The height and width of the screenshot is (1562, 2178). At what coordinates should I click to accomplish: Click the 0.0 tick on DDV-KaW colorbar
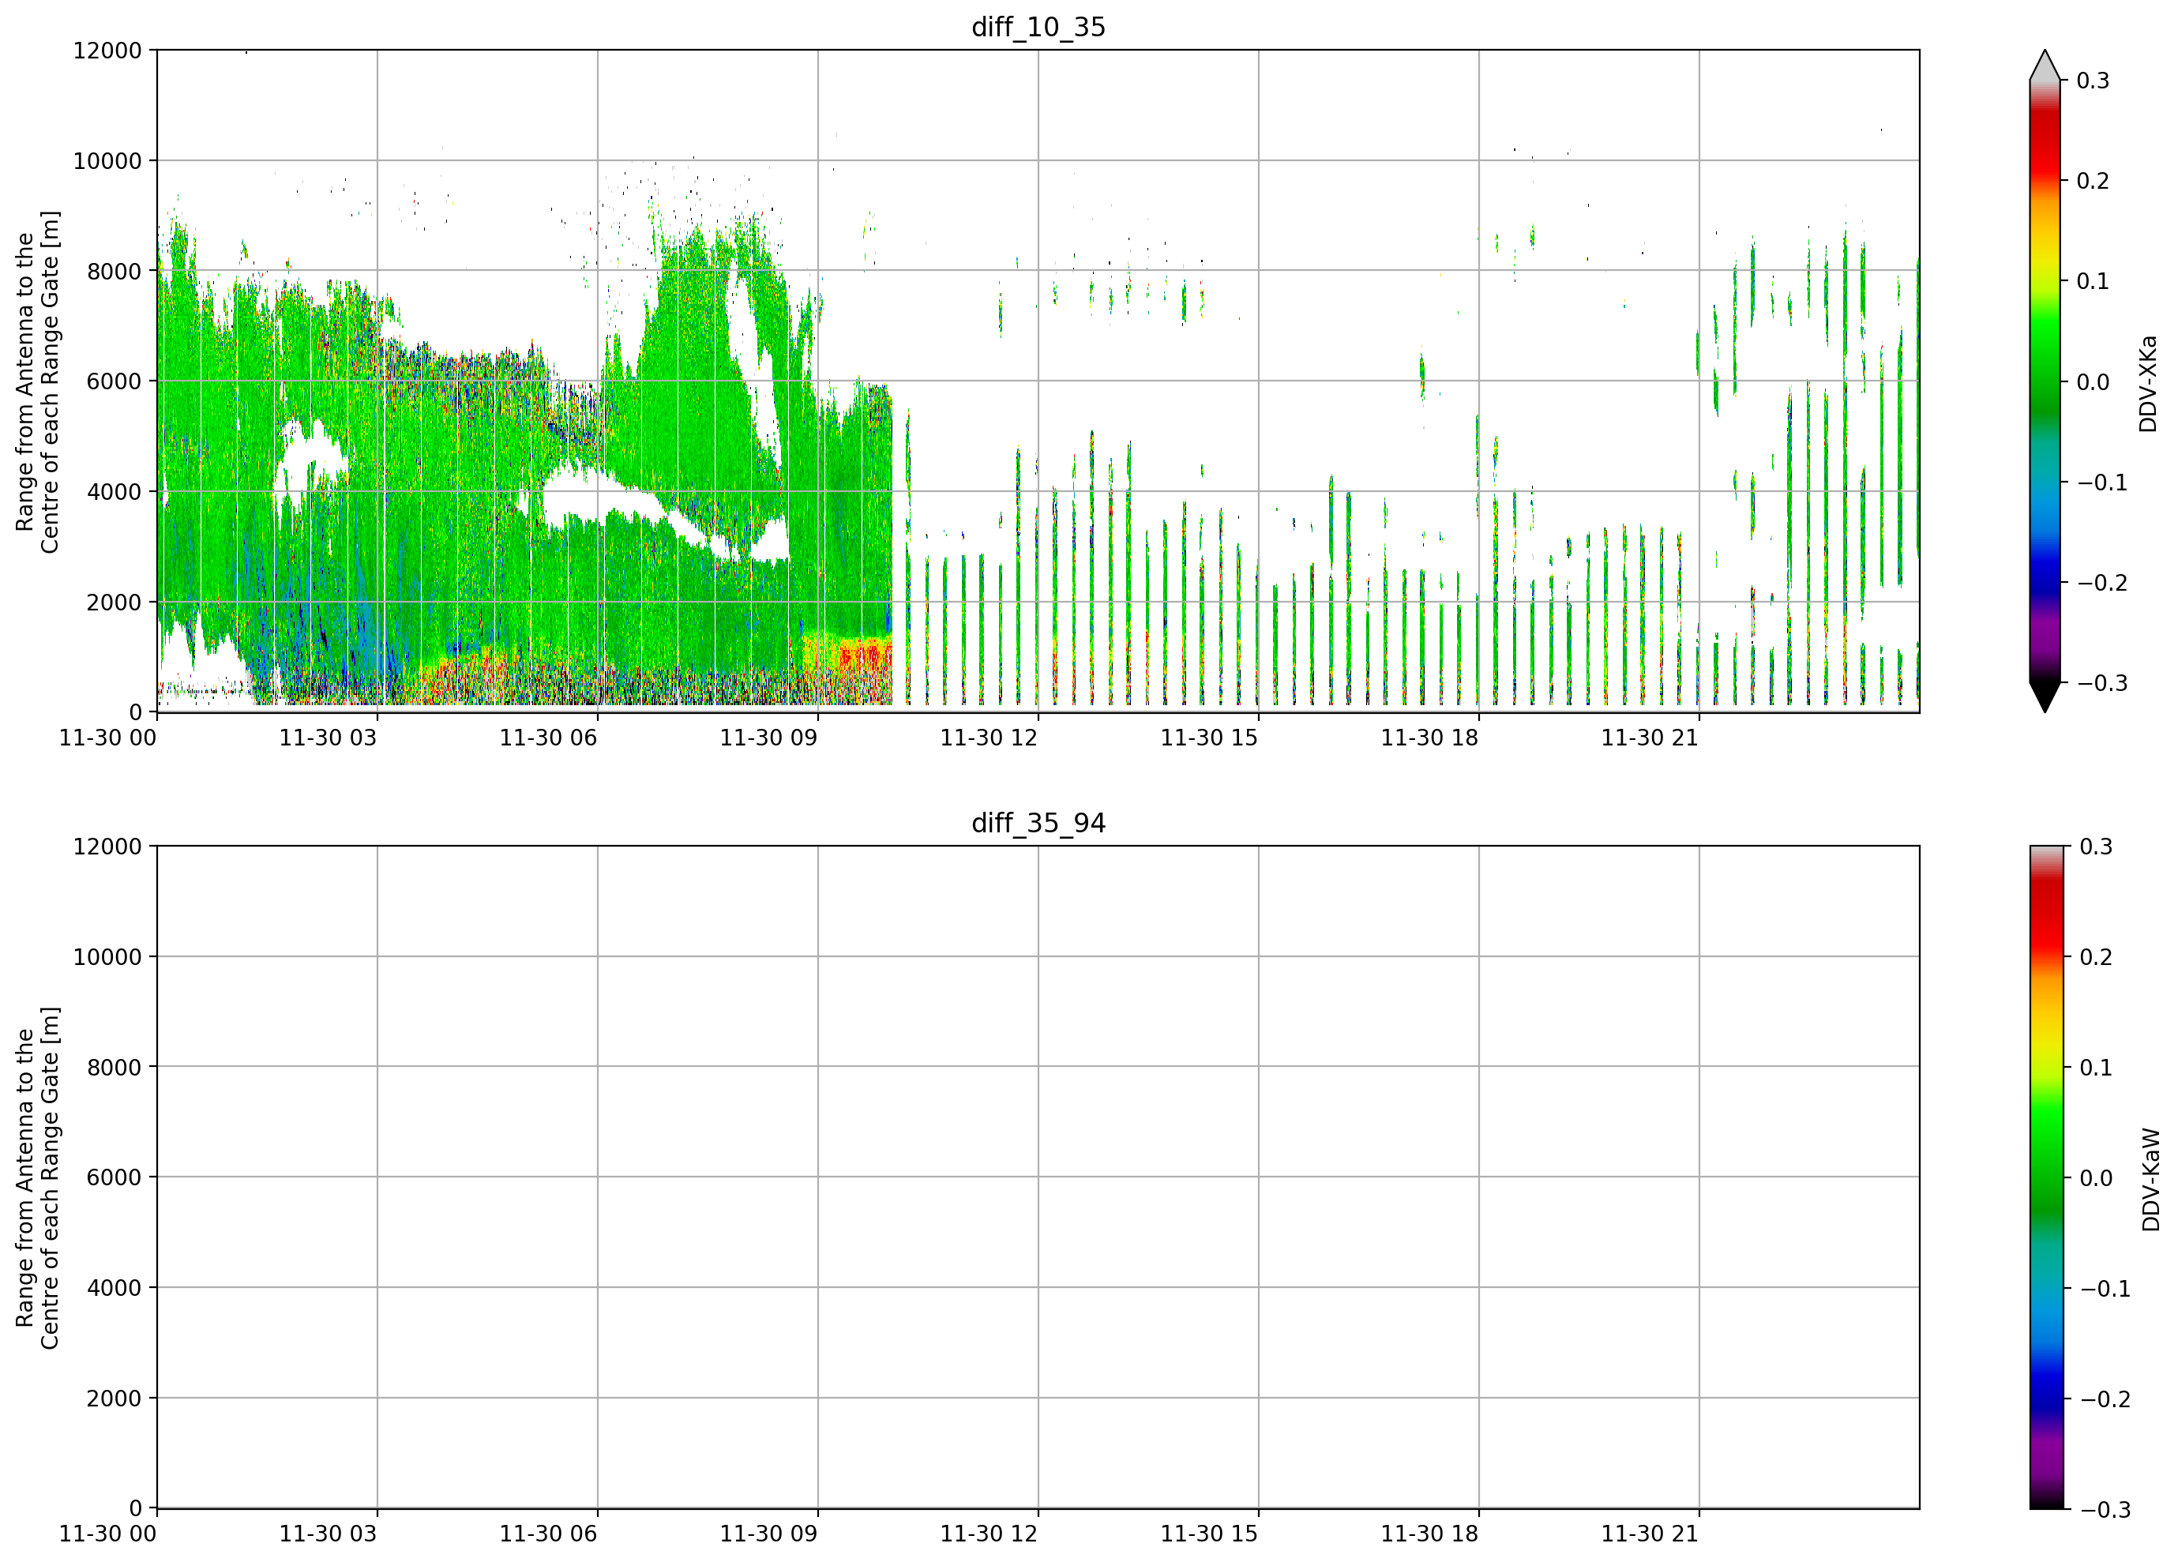coord(2097,1177)
